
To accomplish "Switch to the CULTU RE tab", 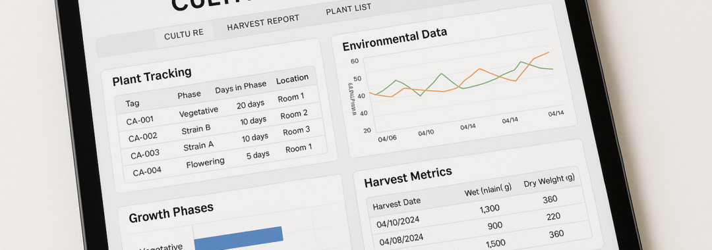I will point(184,34).
